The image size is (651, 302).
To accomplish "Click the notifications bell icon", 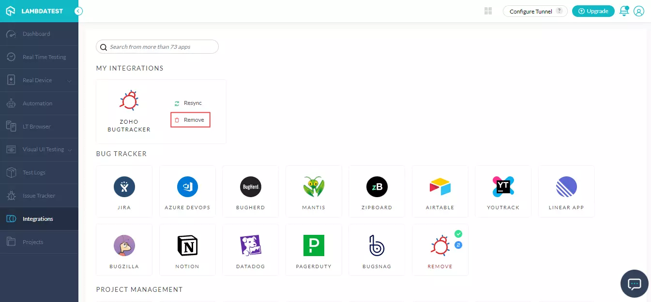I will [x=624, y=11].
